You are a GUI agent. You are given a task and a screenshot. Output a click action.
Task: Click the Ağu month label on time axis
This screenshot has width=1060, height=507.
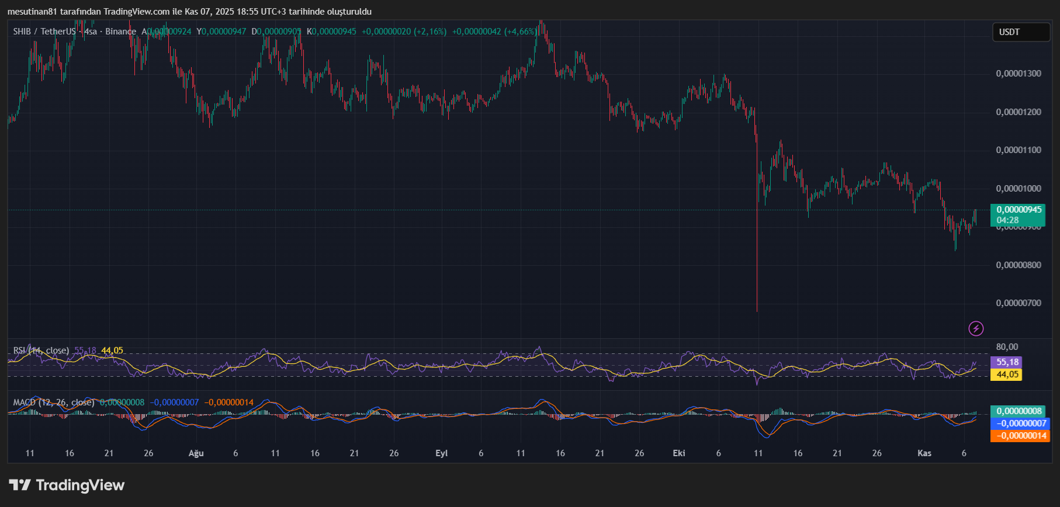(x=196, y=453)
